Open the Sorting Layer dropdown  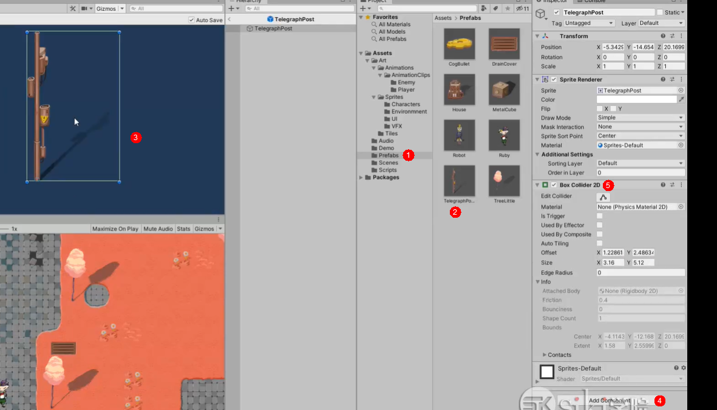point(640,163)
